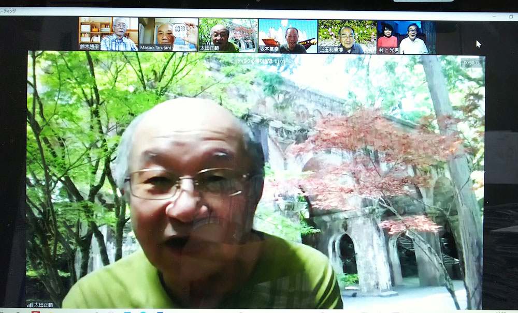The height and width of the screenshot is (313, 518).
Task: Click the 鈴木勝平 name label
Action: (90, 47)
